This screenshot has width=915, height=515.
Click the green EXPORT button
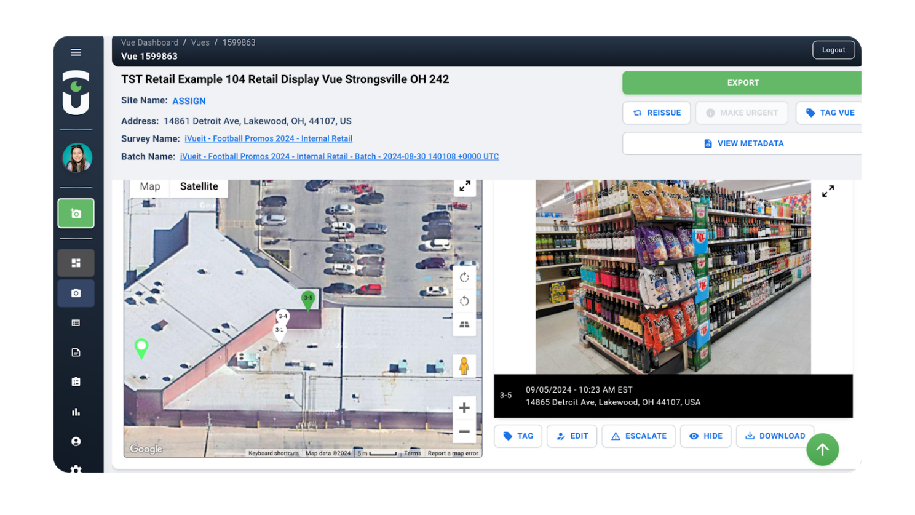[742, 82]
